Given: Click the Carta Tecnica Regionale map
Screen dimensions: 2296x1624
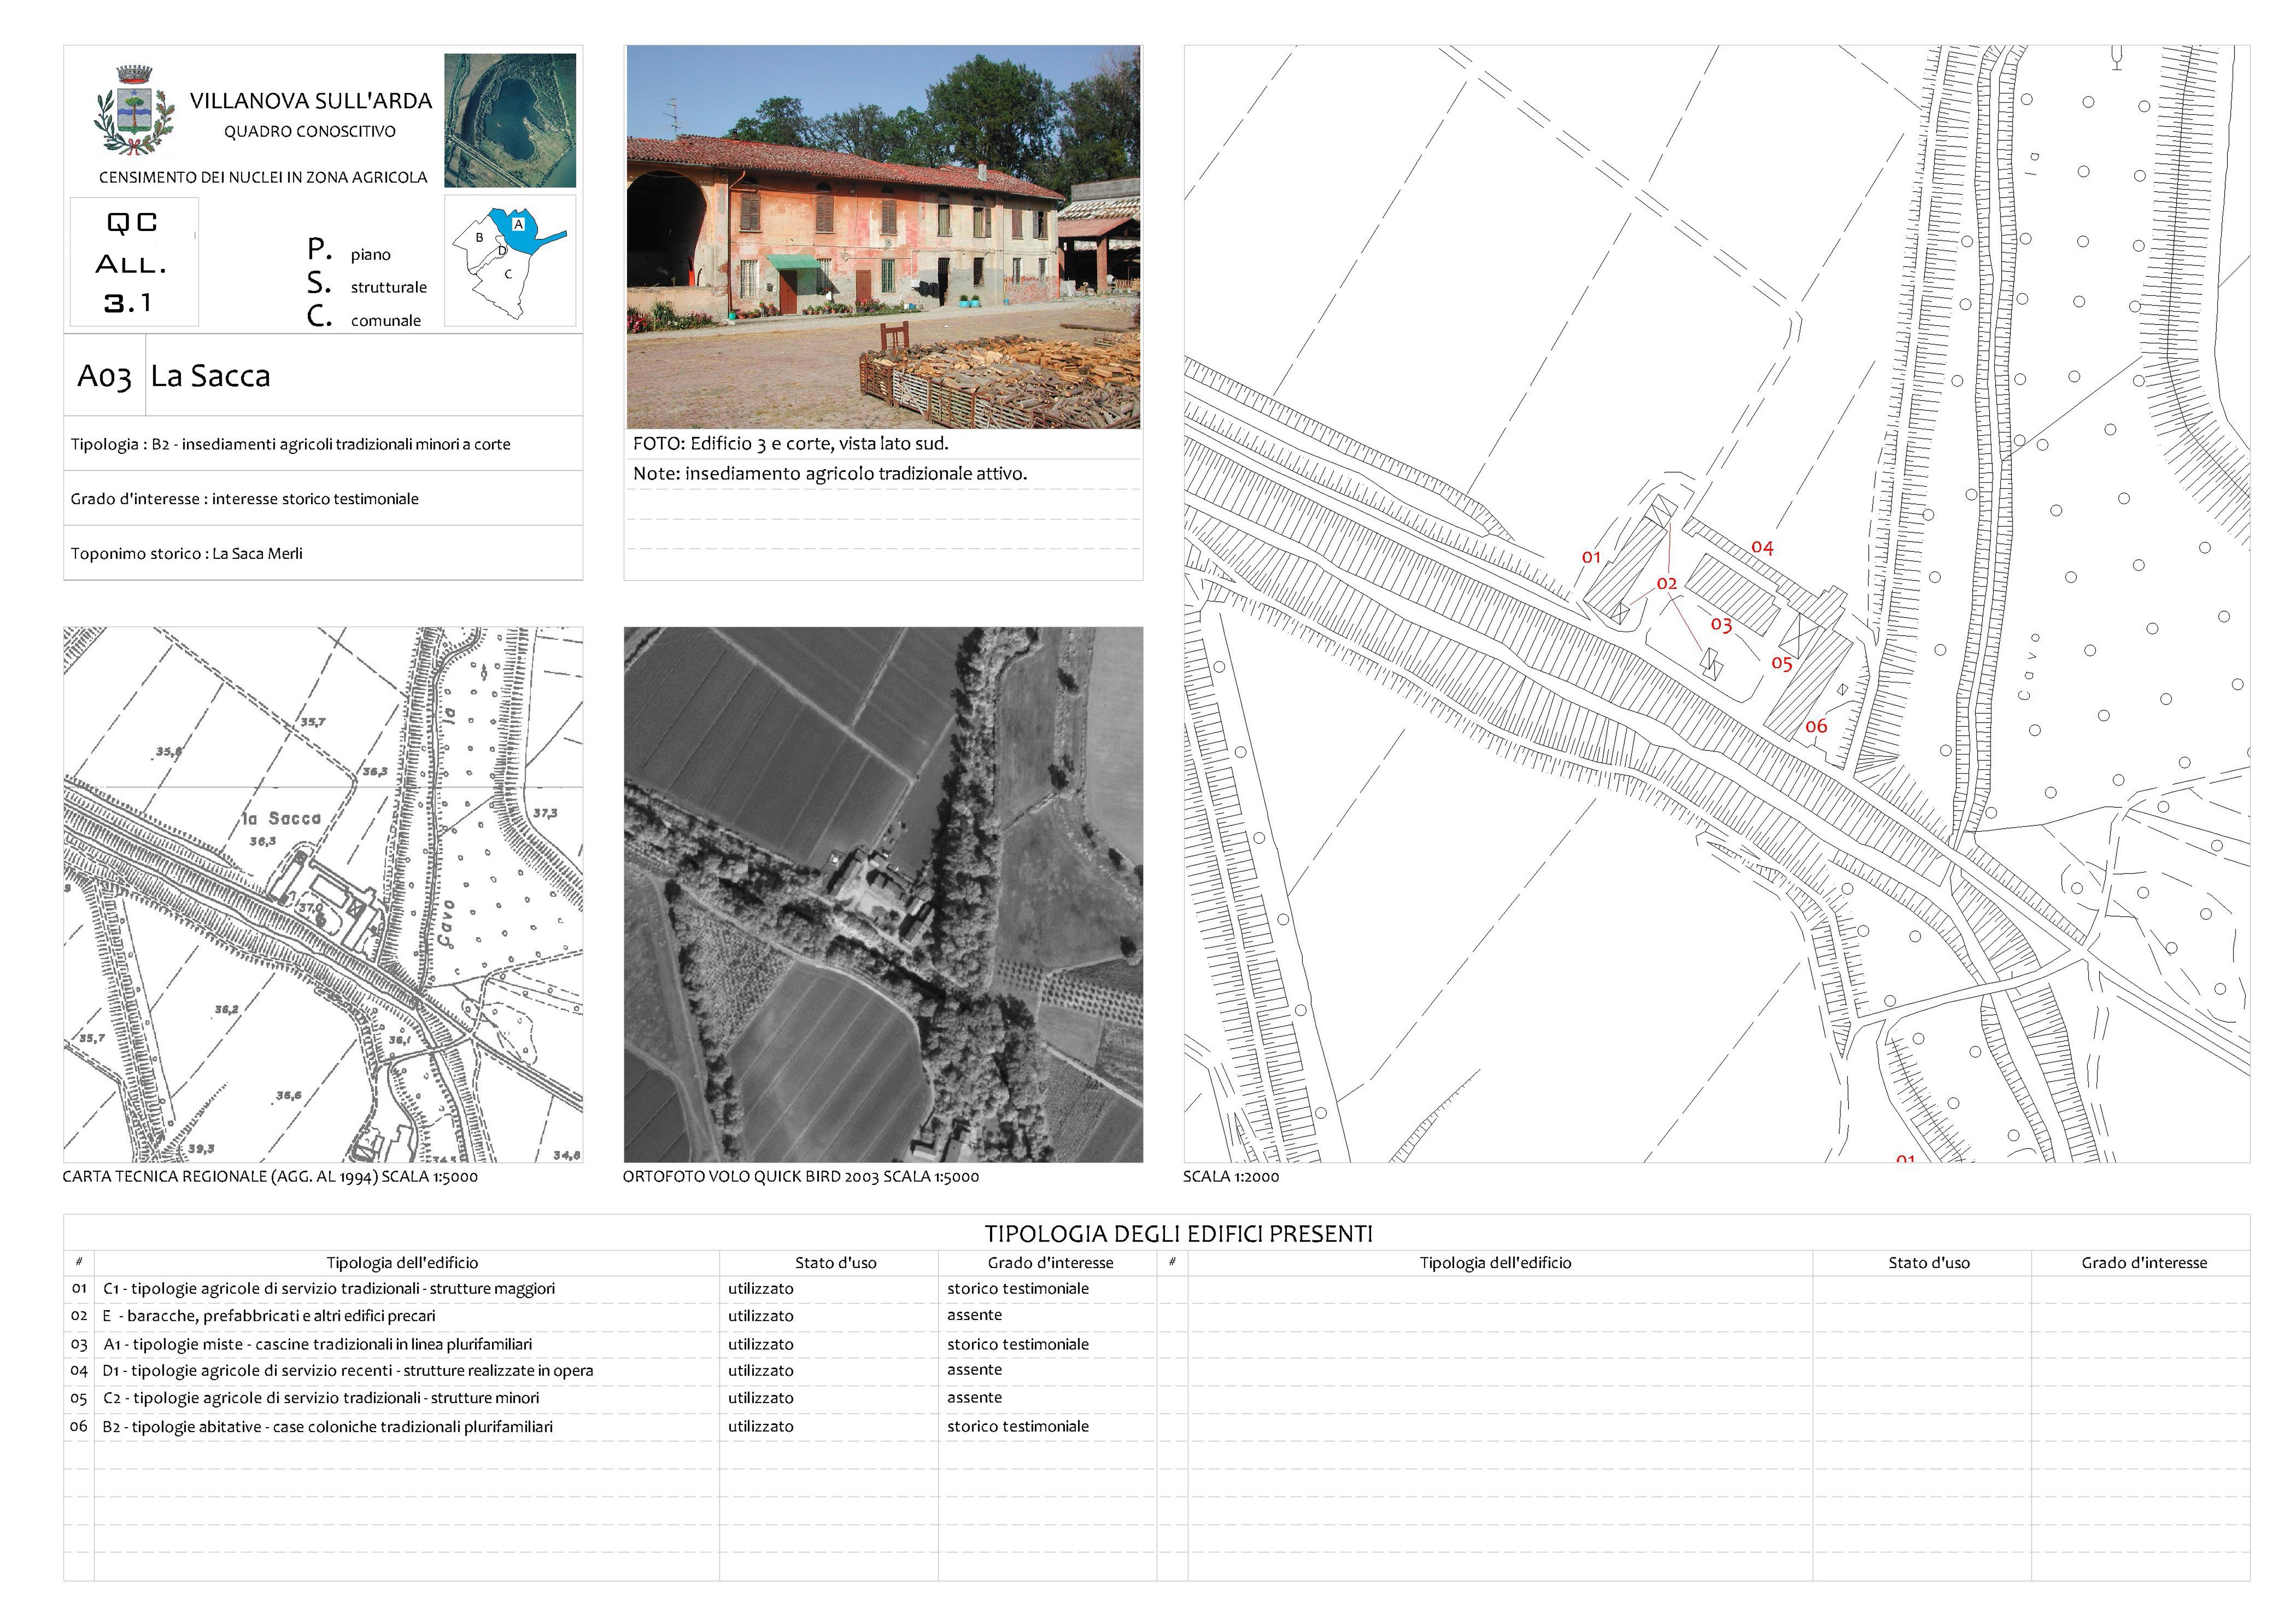Looking at the screenshot, I should click(323, 894).
